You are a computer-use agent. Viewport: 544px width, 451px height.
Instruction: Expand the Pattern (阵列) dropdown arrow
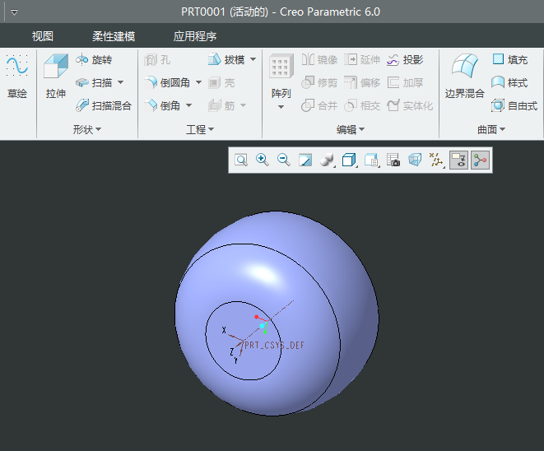281,107
